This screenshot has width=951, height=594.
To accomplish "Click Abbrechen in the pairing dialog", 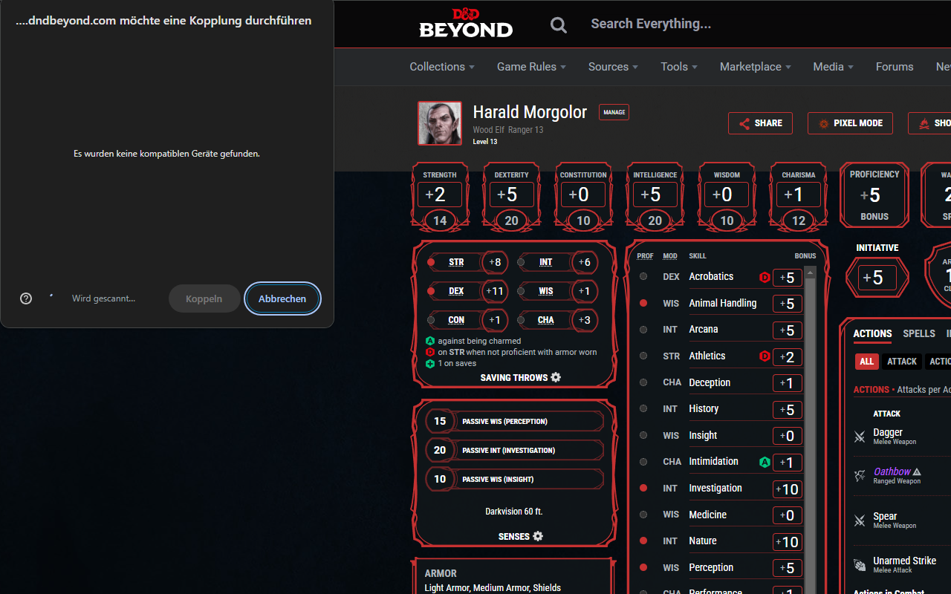I will click(x=282, y=298).
